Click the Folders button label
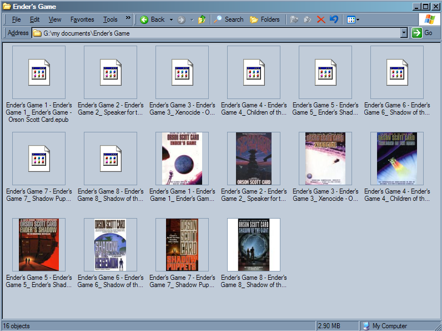The image size is (442, 331). pyautogui.click(x=270, y=19)
